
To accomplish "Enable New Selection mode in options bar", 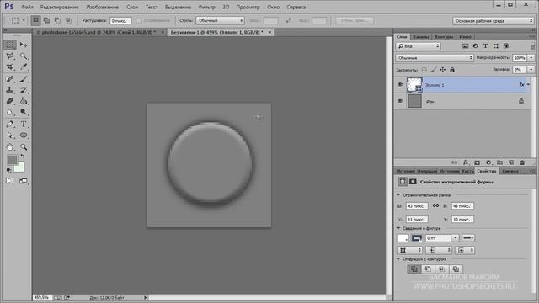I will point(35,20).
